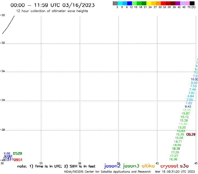Click the cyan swatch in the color scale
The height and width of the screenshot is (174, 198).
120,3
